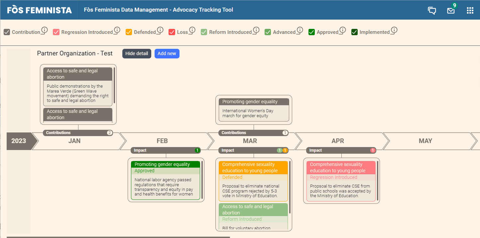Open the apps grid menu
This screenshot has width=480, height=238.
pos(470,10)
